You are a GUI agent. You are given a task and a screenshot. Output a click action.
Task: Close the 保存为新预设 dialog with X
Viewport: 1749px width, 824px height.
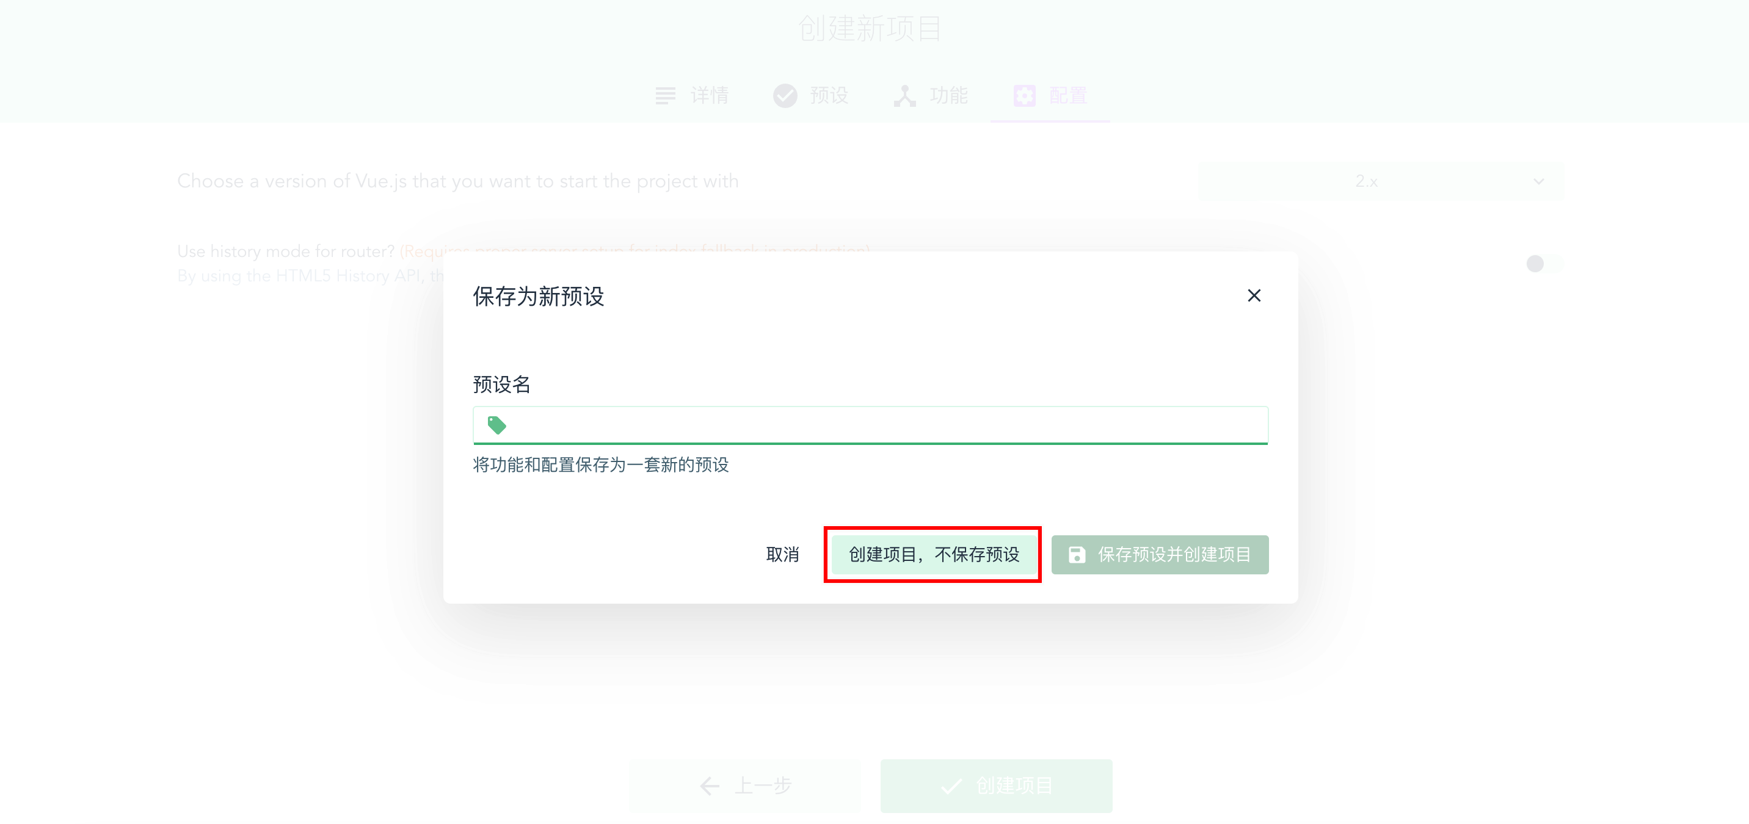pos(1253,295)
